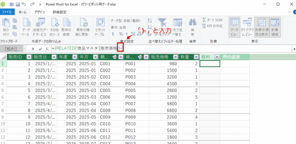Open 数量 column filter dropdown
This screenshot has height=144, width=296.
[196, 57]
